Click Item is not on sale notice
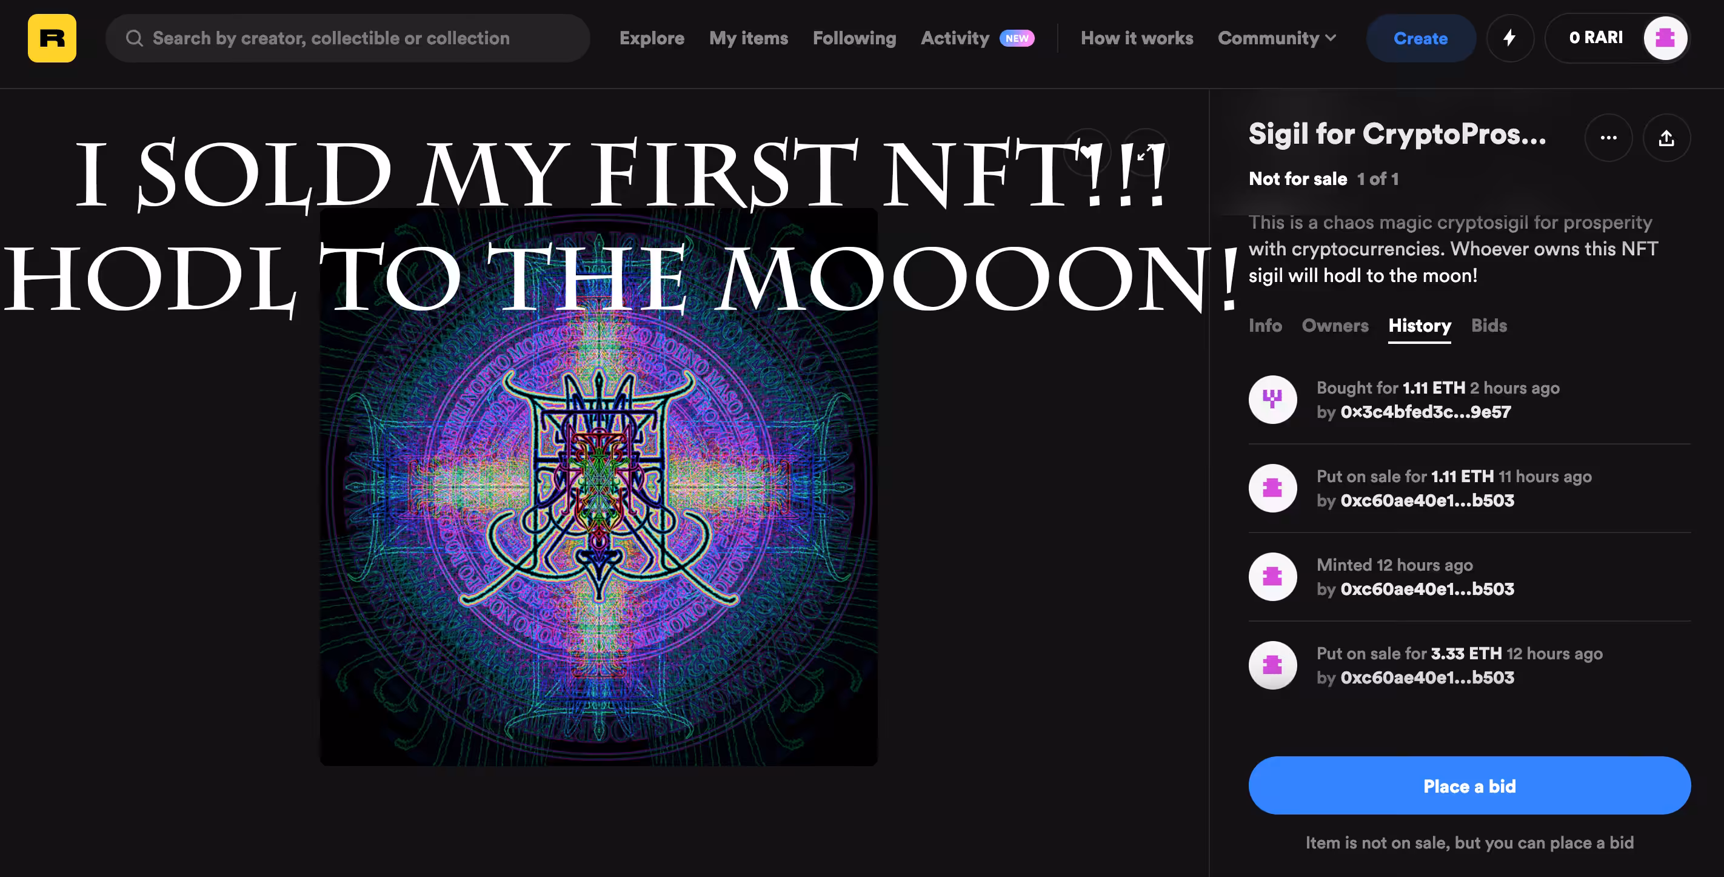Image resolution: width=1724 pixels, height=877 pixels. [x=1469, y=842]
